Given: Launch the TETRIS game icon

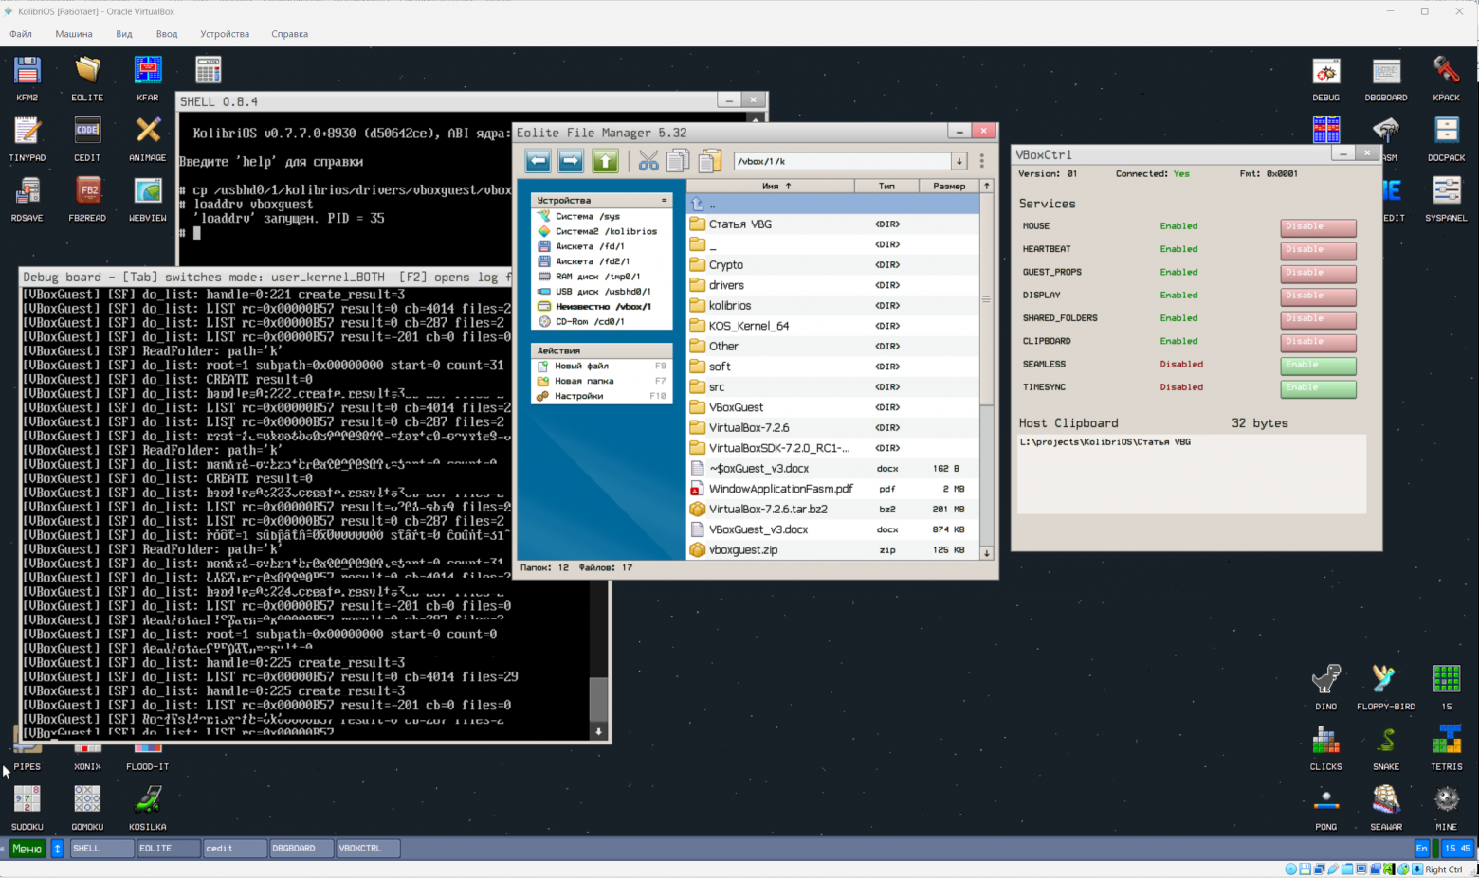Looking at the screenshot, I should [x=1447, y=747].
